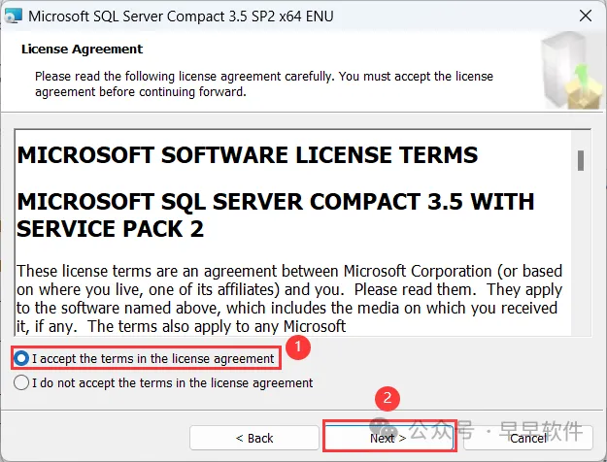Go back with the < Back button
Image resolution: width=607 pixels, height=462 pixels.
tap(254, 438)
